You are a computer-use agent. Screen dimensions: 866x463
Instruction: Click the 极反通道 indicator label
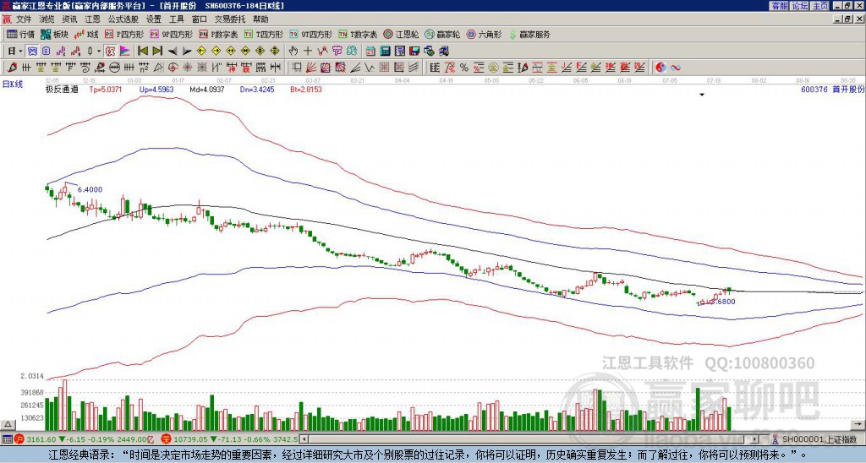click(x=62, y=89)
